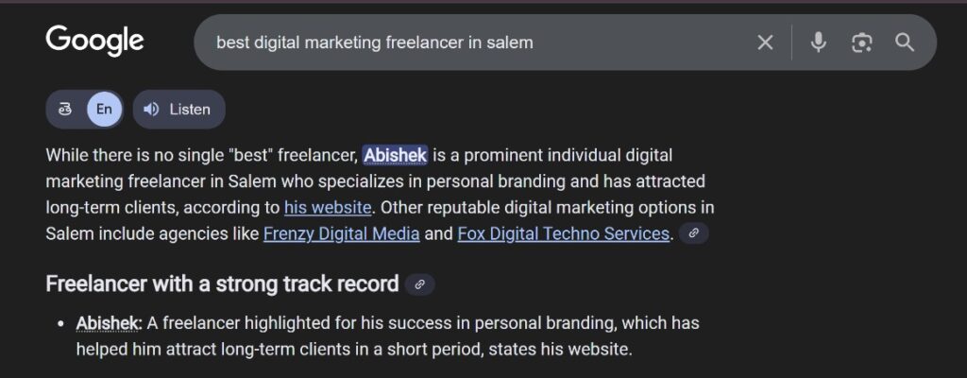The width and height of the screenshot is (967, 378).
Task: Click the clear search X icon
Action: [765, 43]
